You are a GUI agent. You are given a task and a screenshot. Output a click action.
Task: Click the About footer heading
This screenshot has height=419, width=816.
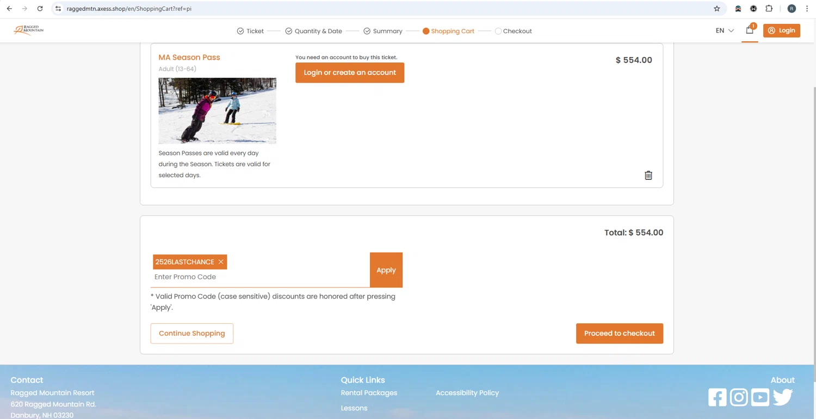point(782,380)
